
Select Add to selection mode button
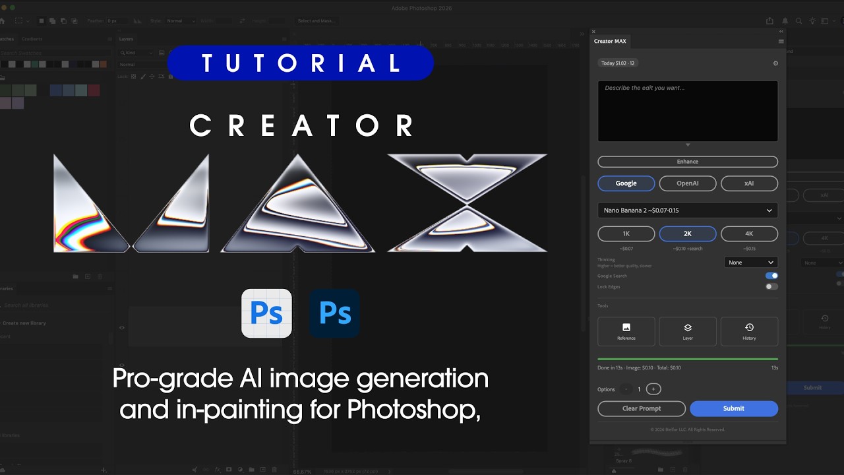pos(53,21)
